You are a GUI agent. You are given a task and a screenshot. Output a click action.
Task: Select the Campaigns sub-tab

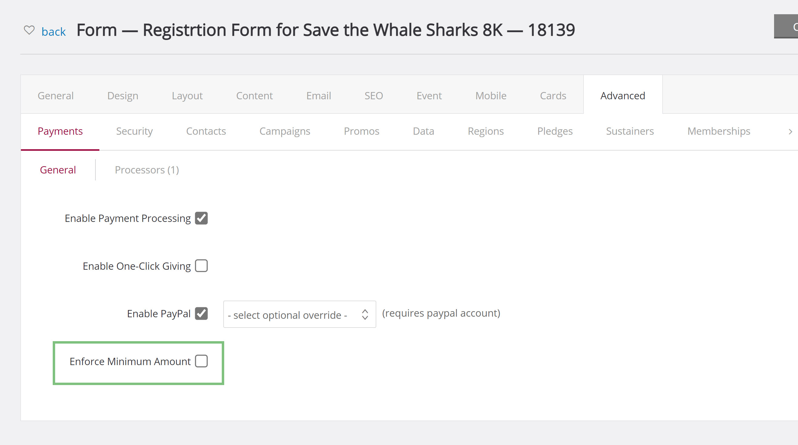(x=285, y=131)
